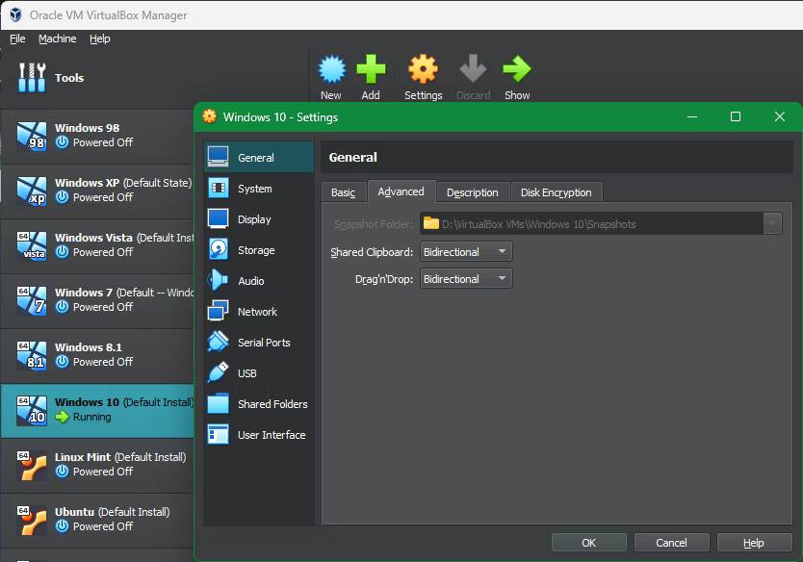This screenshot has width=803, height=562.
Task: Click the OK button
Action: (x=588, y=543)
